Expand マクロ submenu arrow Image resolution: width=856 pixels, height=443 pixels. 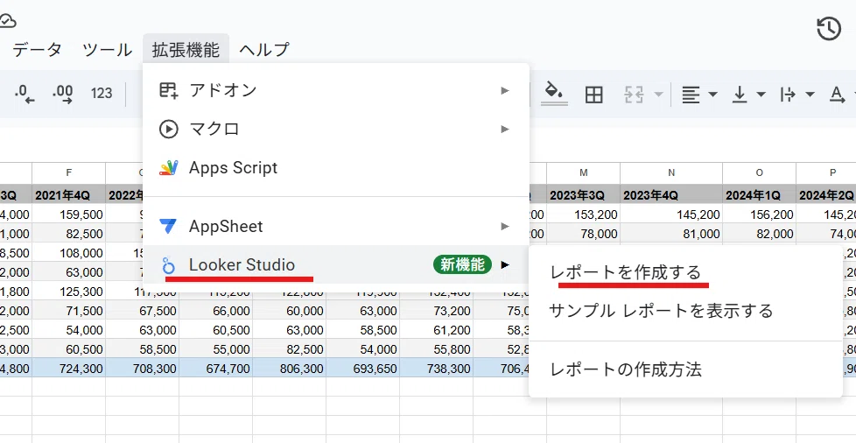505,129
